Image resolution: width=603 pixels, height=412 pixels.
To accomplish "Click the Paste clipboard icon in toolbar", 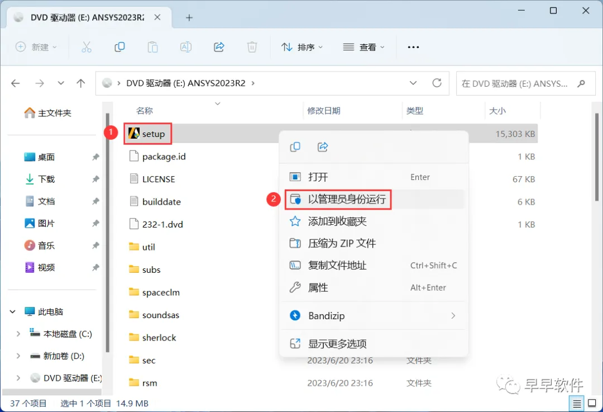I will click(152, 47).
